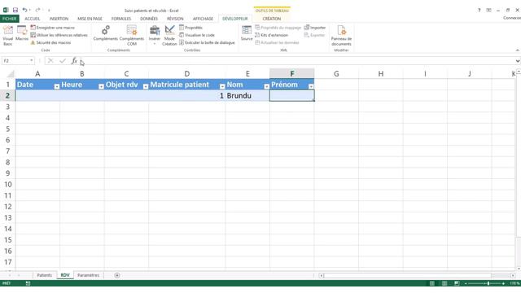The width and height of the screenshot is (521, 293).
Task: Select row 5 header
Action: [7, 129]
